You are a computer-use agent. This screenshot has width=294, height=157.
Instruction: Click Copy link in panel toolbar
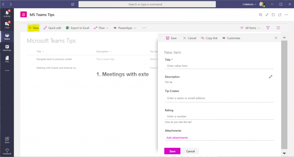pos(209,38)
